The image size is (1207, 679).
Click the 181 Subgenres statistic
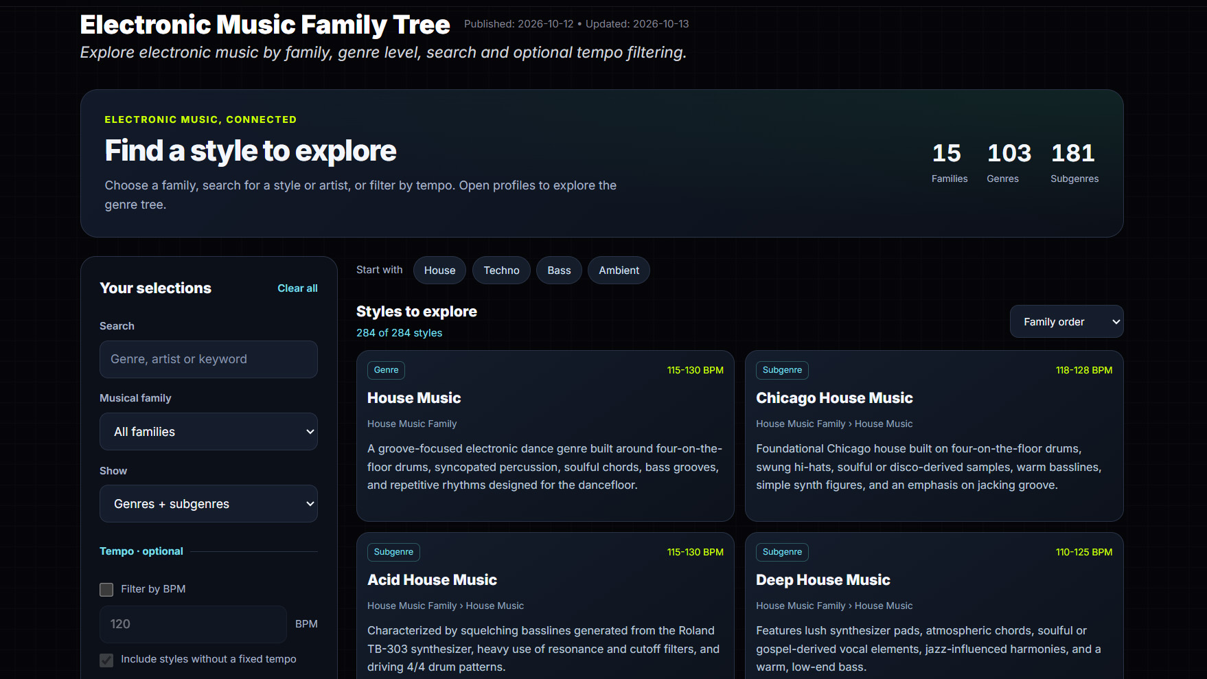click(x=1074, y=163)
